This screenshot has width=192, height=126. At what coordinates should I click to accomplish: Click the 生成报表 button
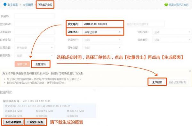coord(157,82)
